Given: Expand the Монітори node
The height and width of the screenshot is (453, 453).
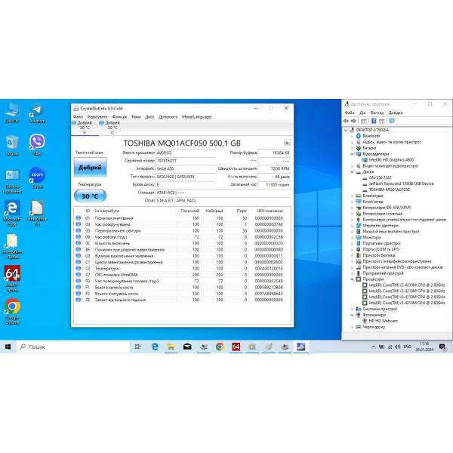Looking at the screenshot, I should (352, 238).
